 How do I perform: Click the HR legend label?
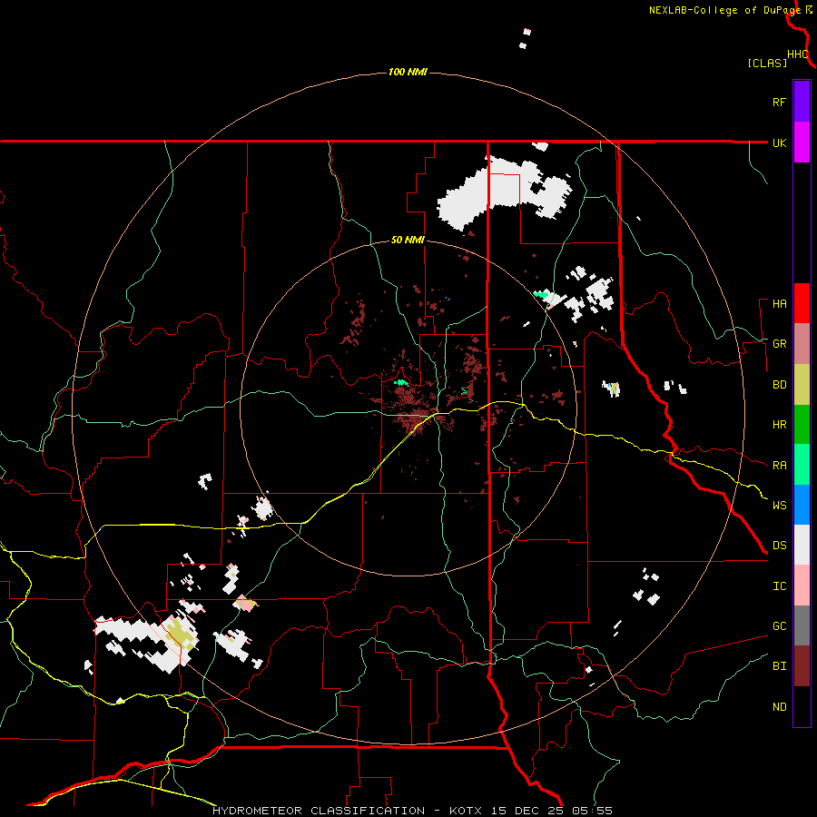[x=779, y=425]
